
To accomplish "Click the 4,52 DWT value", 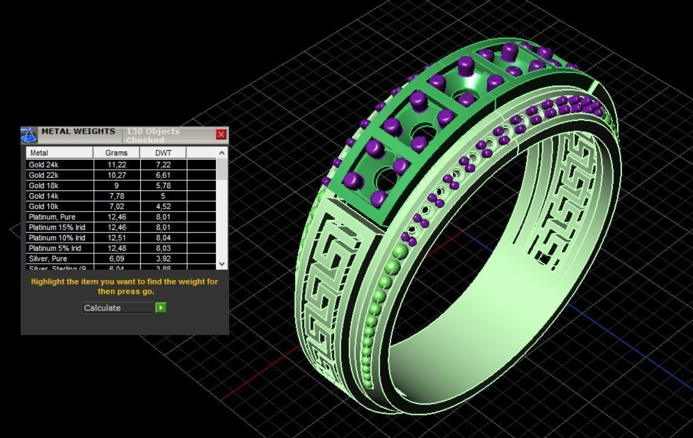I will [x=163, y=206].
